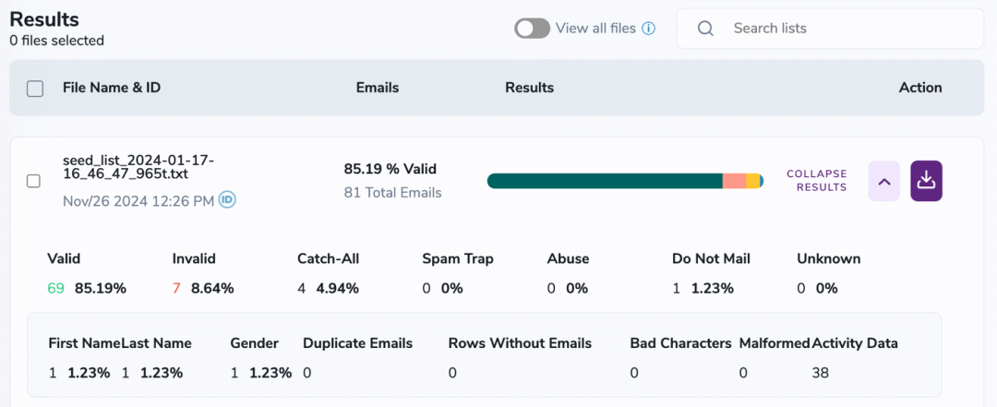Viewport: 997px width, 407px height.
Task: Click the COLLAPSE RESULTS text link
Action: 816,181
